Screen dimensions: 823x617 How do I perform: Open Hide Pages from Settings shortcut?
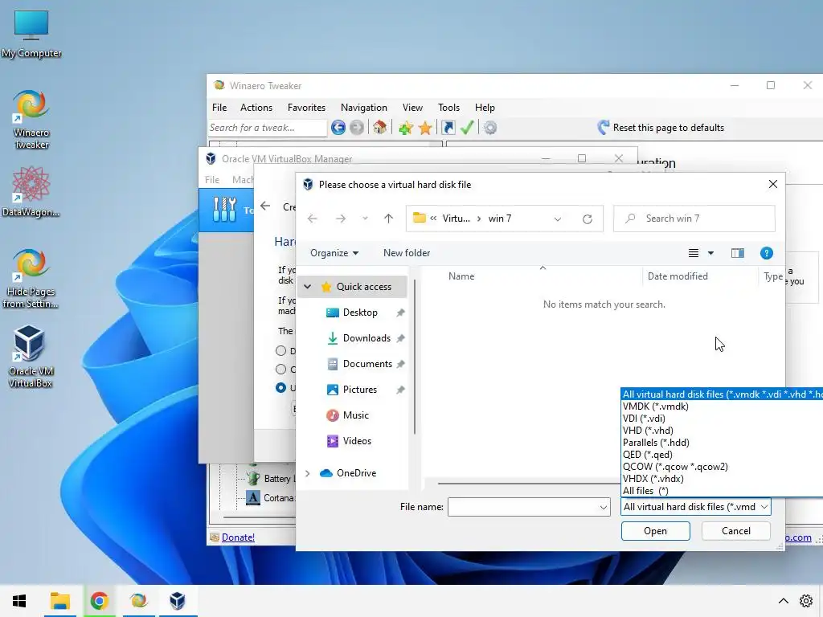[x=31, y=279]
